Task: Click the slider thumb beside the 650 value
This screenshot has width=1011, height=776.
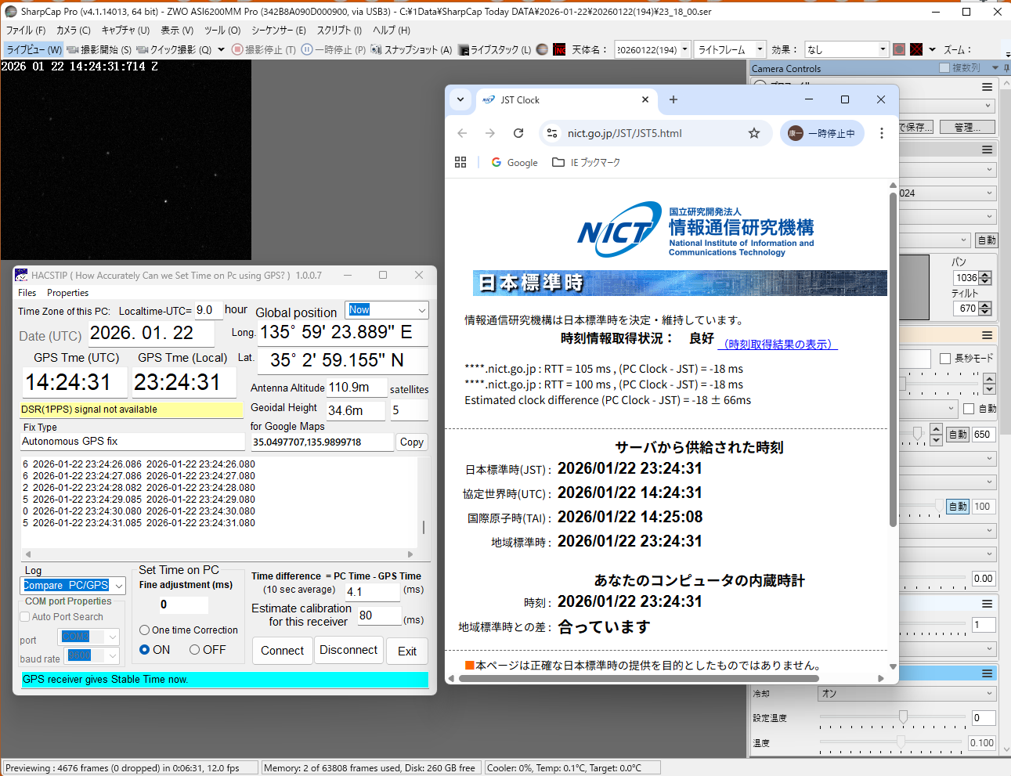Action: pos(917,434)
